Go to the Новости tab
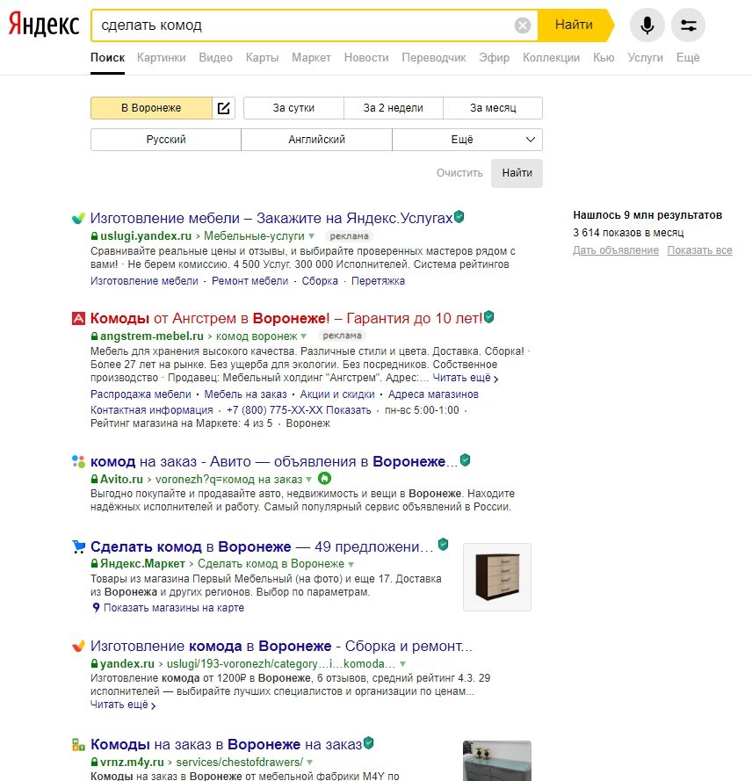 tap(366, 58)
